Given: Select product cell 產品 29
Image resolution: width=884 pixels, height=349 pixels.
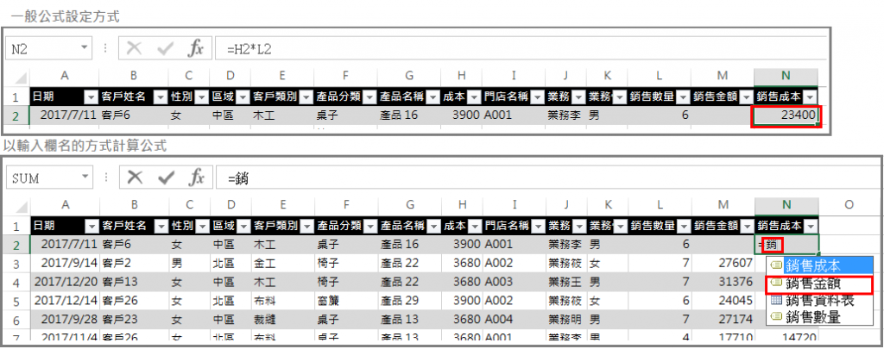Looking at the screenshot, I should [x=408, y=301].
